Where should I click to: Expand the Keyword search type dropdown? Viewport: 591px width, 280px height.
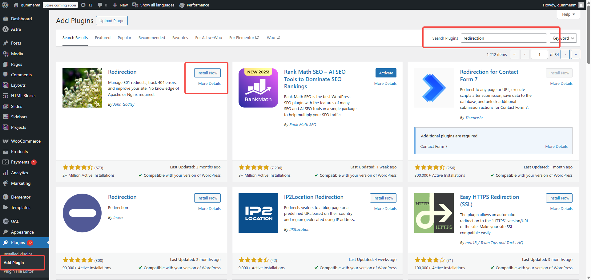point(563,38)
